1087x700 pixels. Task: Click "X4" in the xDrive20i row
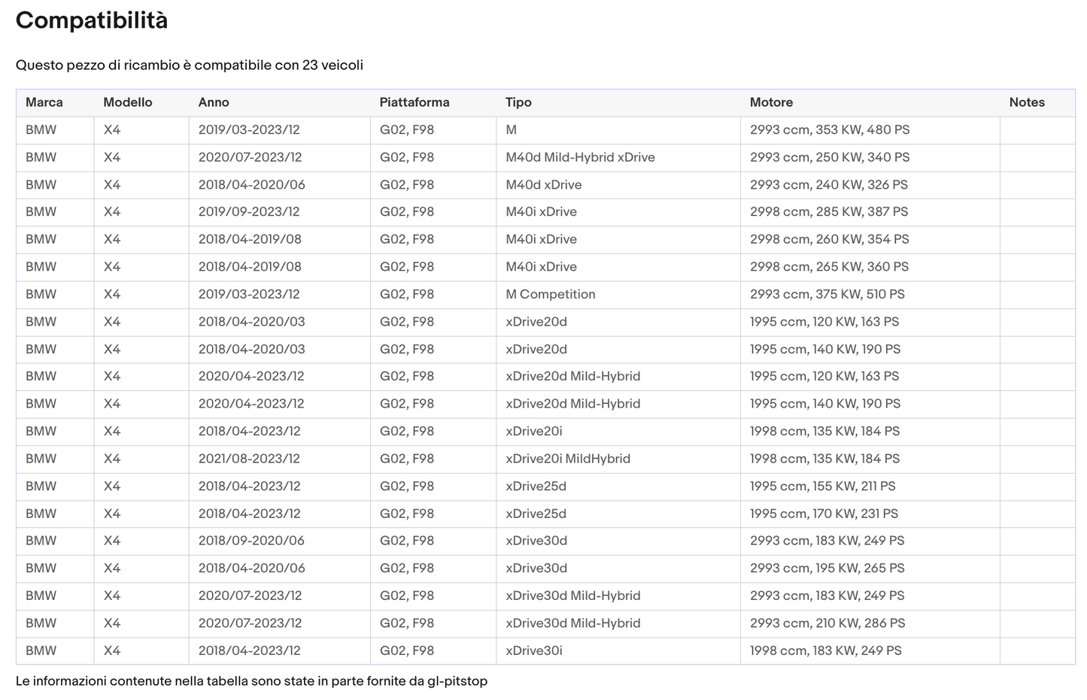click(x=112, y=432)
